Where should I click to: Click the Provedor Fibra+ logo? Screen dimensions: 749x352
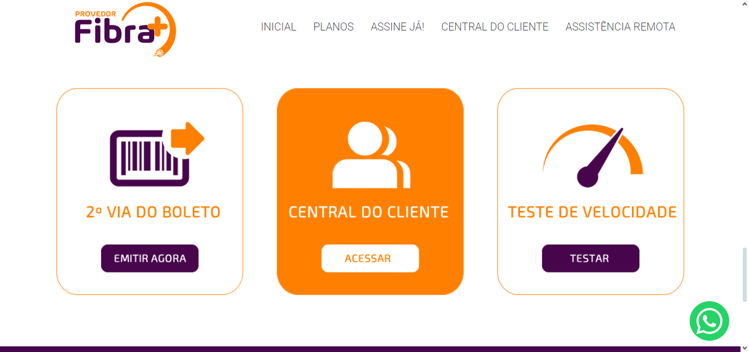(125, 29)
